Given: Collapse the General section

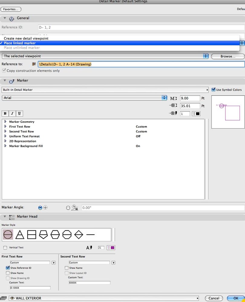Looking at the screenshot, I should (x=5, y=18).
